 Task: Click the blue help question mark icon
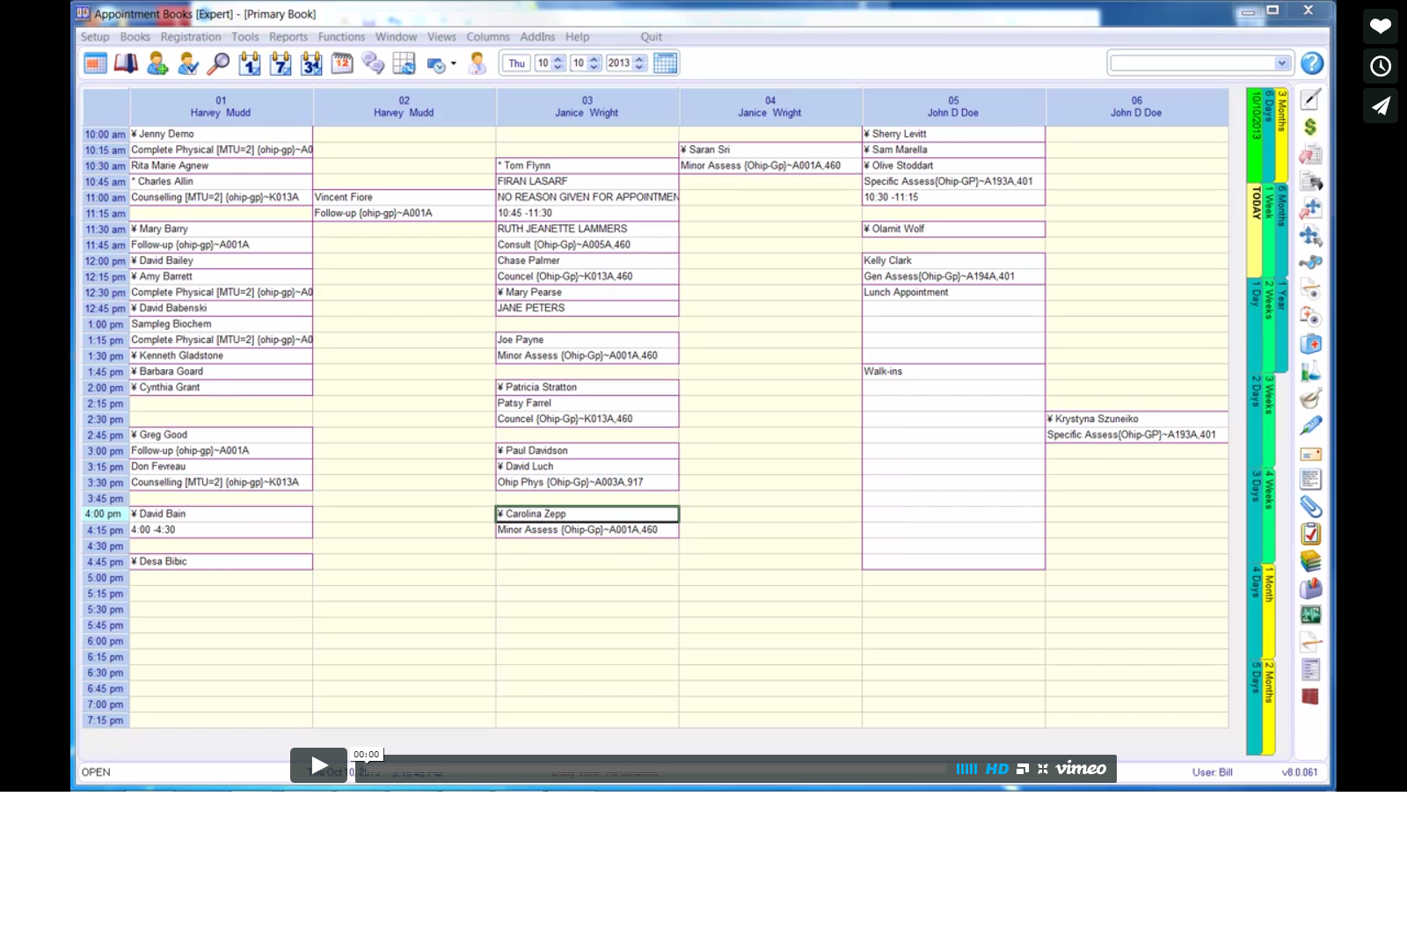click(x=1312, y=63)
